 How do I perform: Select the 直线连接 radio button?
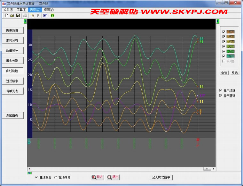tap(56, 177)
